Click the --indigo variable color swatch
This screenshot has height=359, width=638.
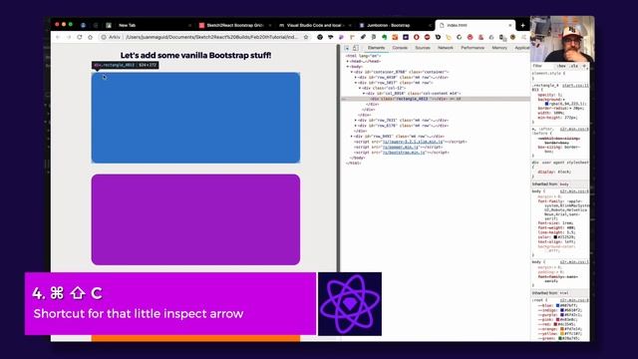click(x=562, y=310)
